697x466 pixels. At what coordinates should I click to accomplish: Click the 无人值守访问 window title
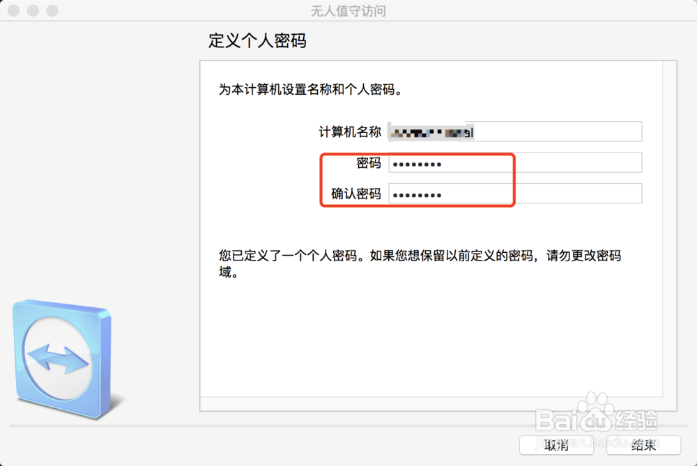pyautogui.click(x=348, y=10)
